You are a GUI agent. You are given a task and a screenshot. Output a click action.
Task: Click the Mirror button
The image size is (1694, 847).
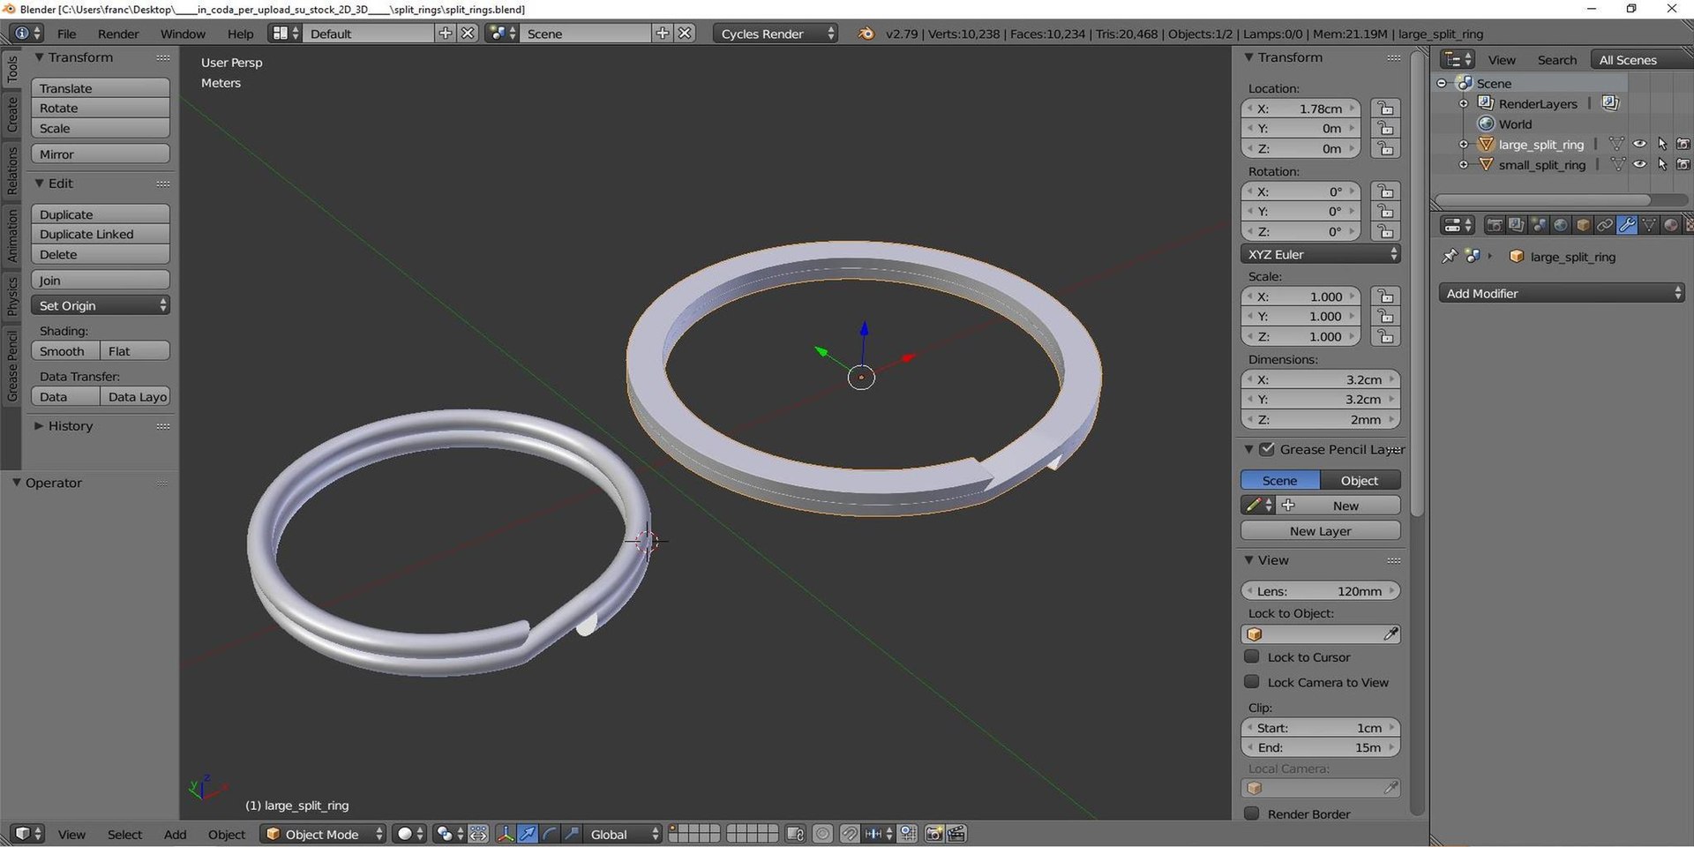click(101, 154)
